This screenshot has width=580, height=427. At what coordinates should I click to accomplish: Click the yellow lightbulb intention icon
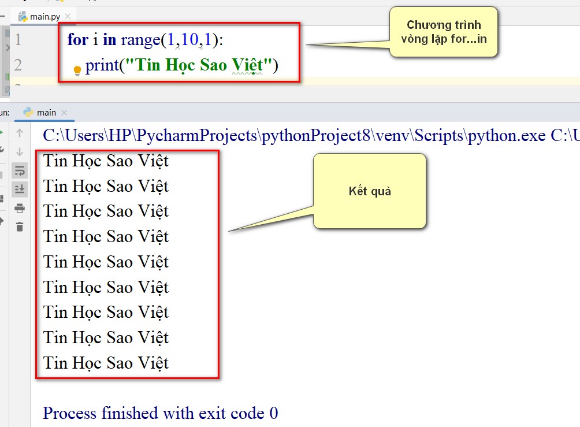point(77,70)
